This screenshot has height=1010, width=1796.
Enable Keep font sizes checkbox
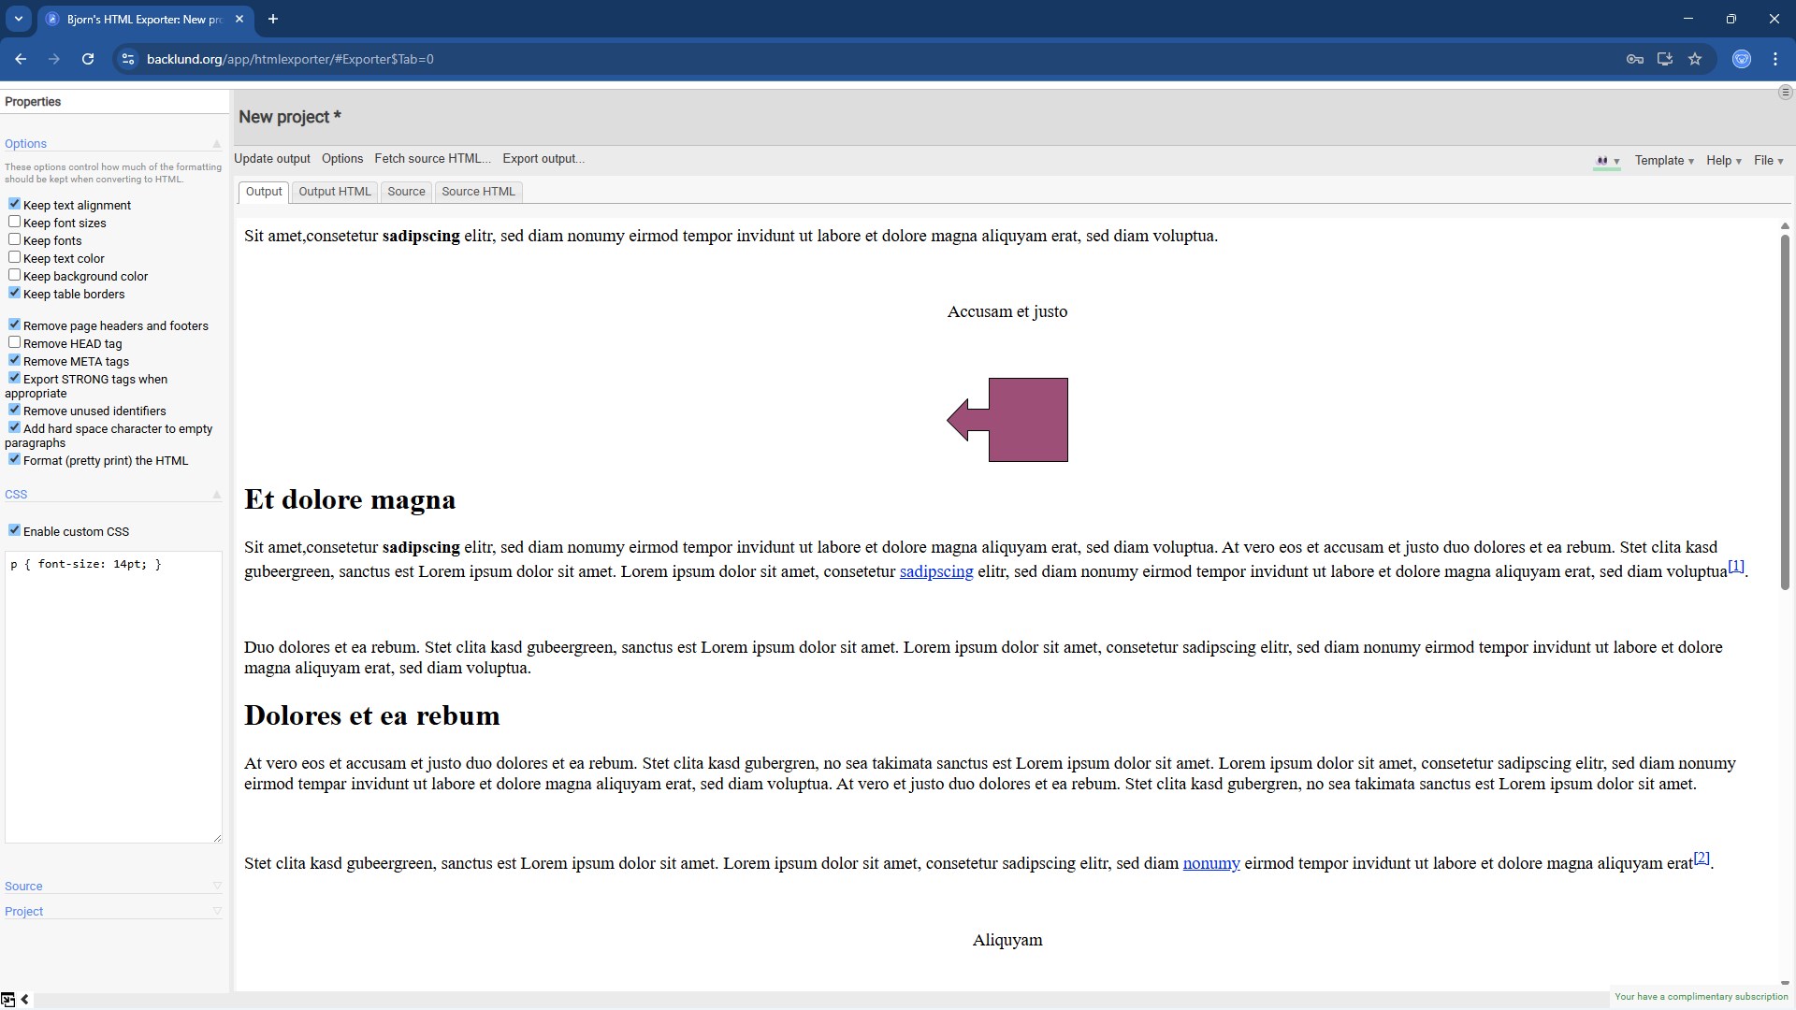pos(14,222)
